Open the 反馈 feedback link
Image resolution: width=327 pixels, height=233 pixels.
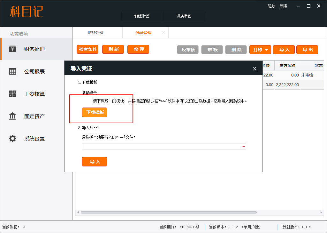click(x=283, y=6)
